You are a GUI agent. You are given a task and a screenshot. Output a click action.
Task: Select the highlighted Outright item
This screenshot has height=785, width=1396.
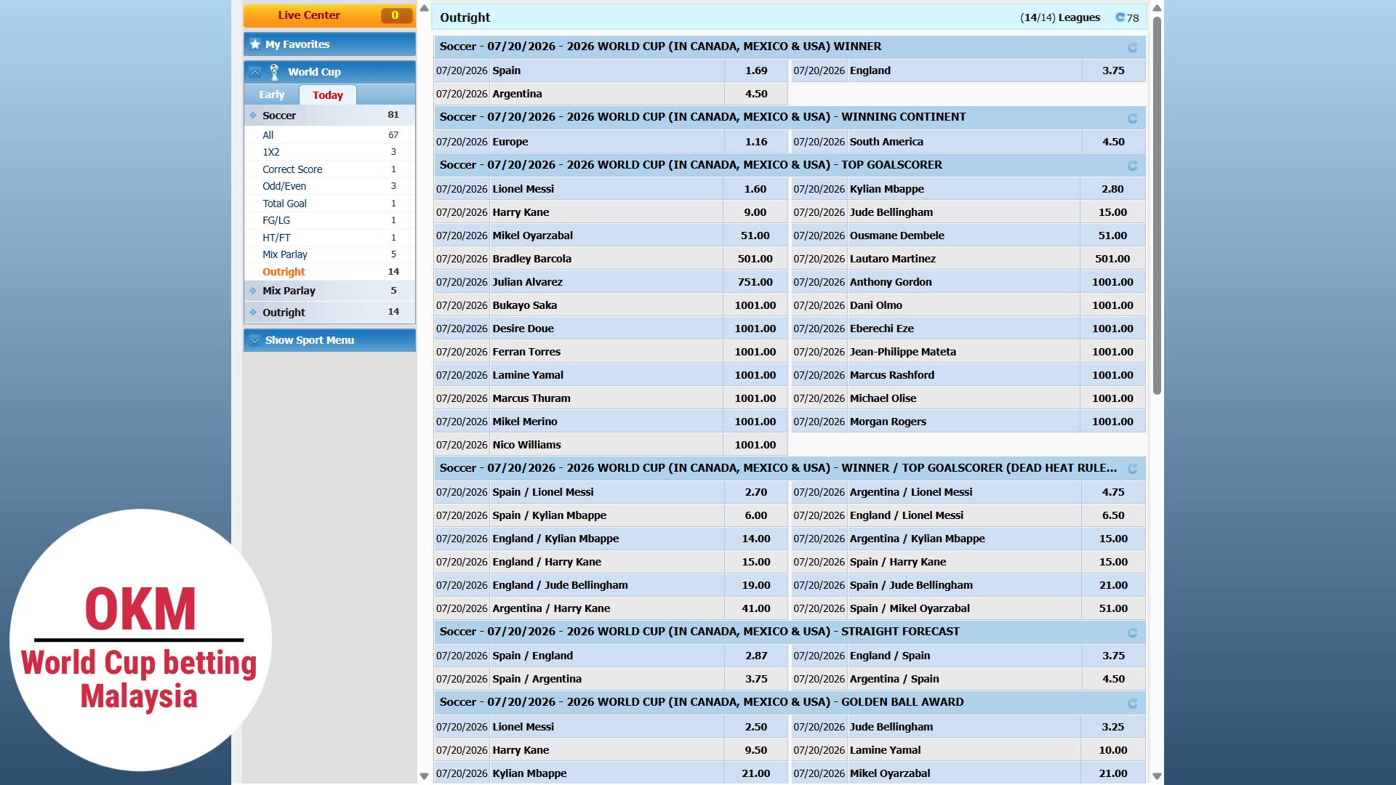[x=329, y=272]
